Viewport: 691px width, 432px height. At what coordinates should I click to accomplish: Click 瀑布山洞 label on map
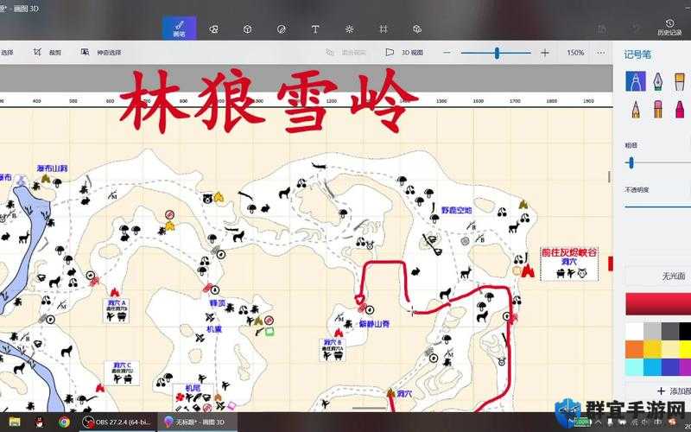tap(52, 168)
